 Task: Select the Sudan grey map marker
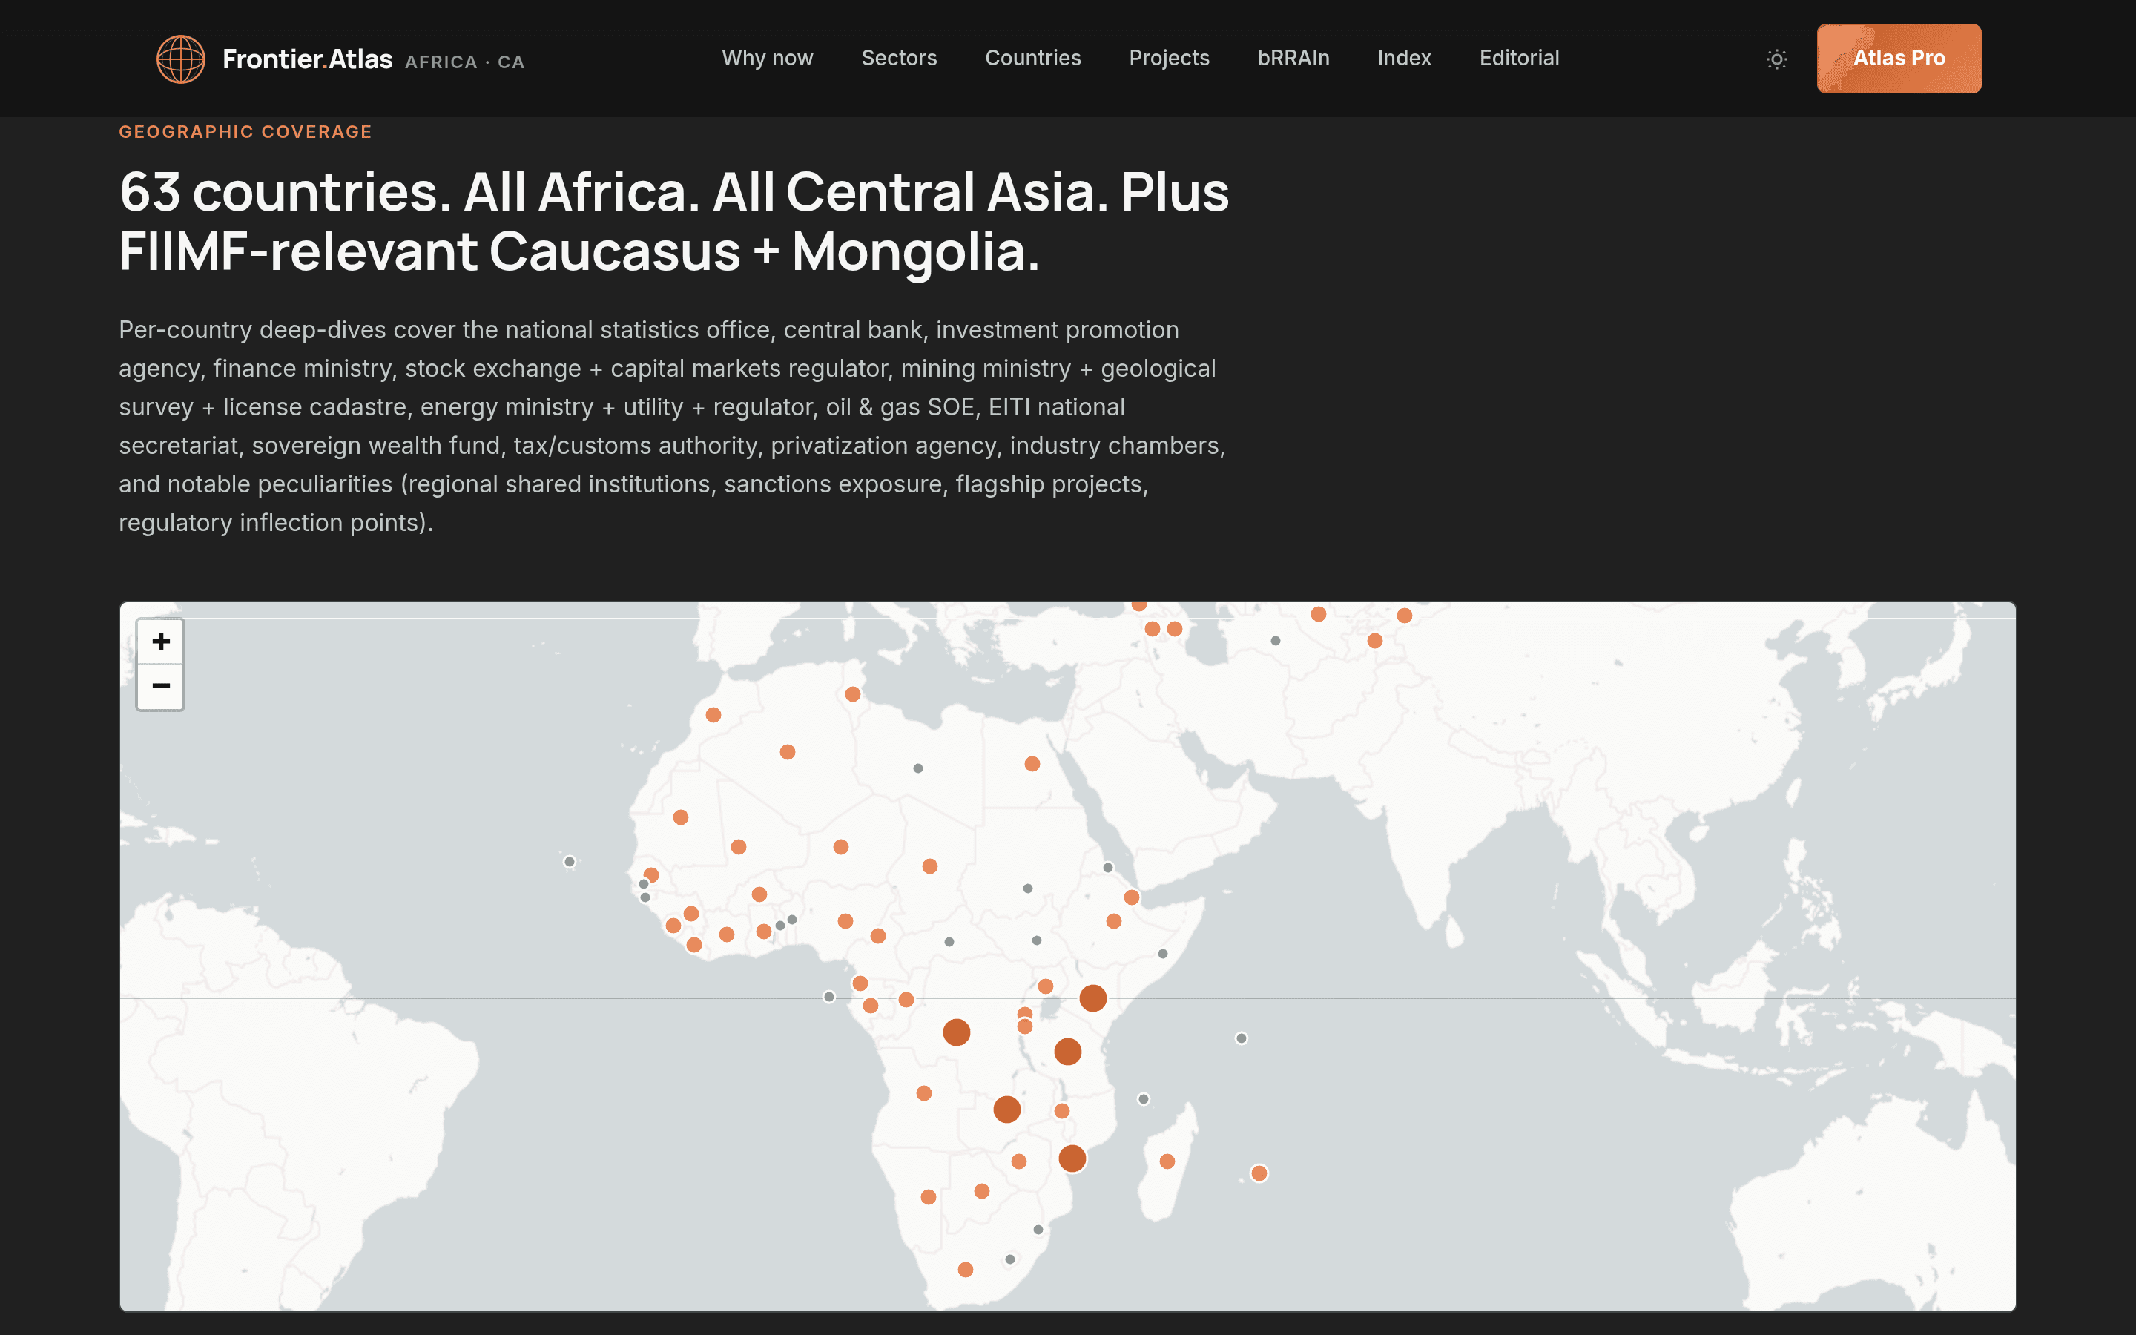tap(1027, 889)
